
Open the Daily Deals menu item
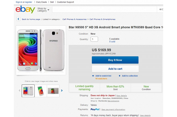click(42, 2)
